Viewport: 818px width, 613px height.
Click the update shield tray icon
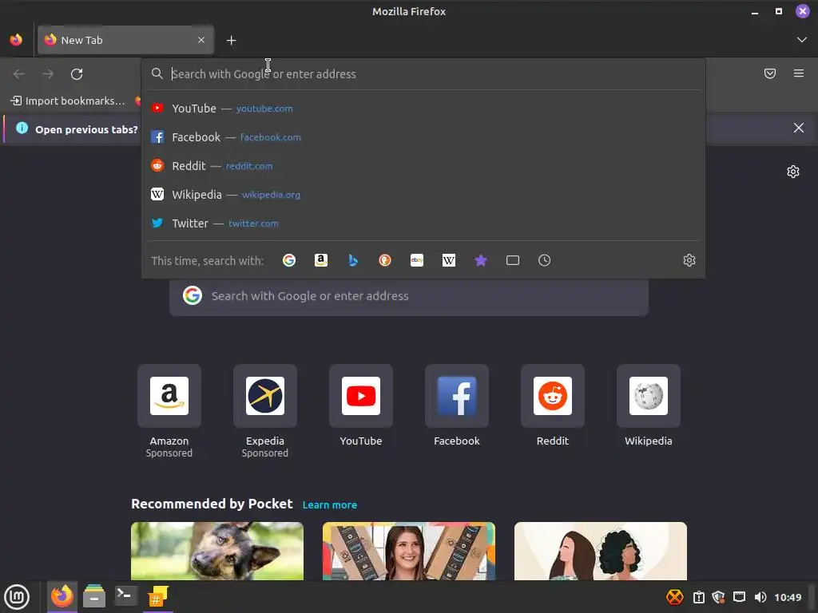click(x=718, y=597)
